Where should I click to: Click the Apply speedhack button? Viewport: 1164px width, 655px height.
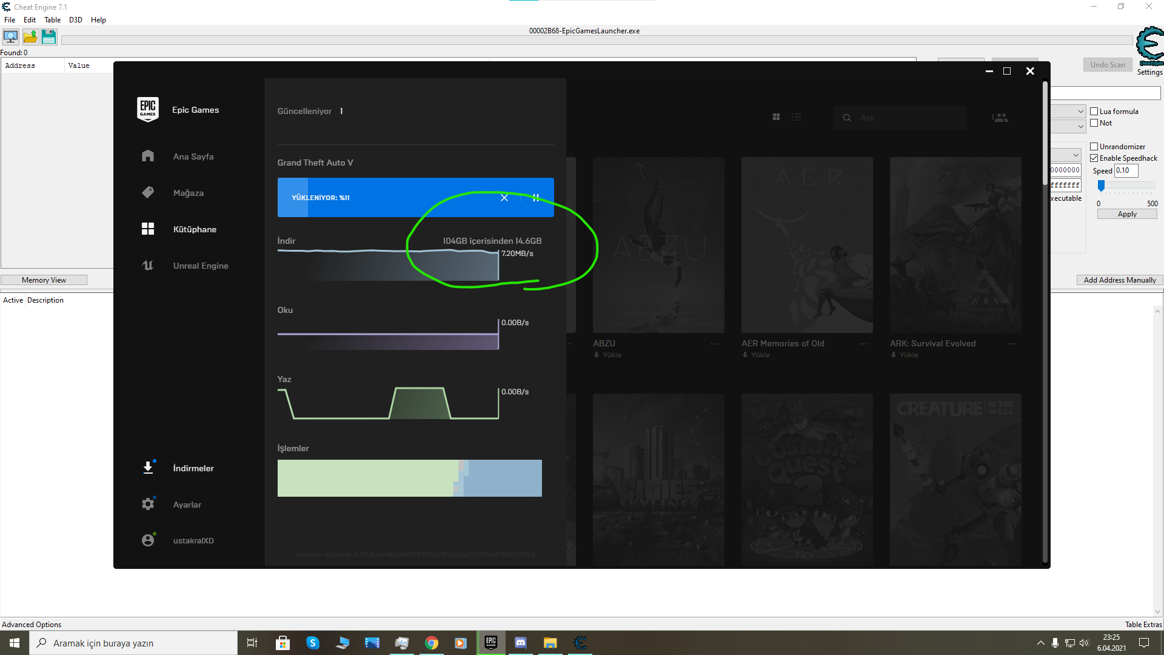coord(1126,214)
